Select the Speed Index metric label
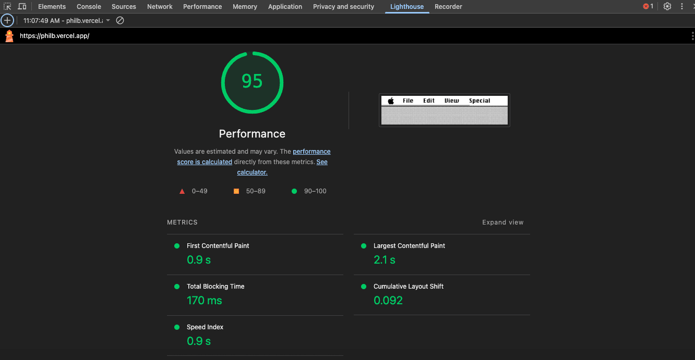This screenshot has width=695, height=360. click(x=205, y=327)
